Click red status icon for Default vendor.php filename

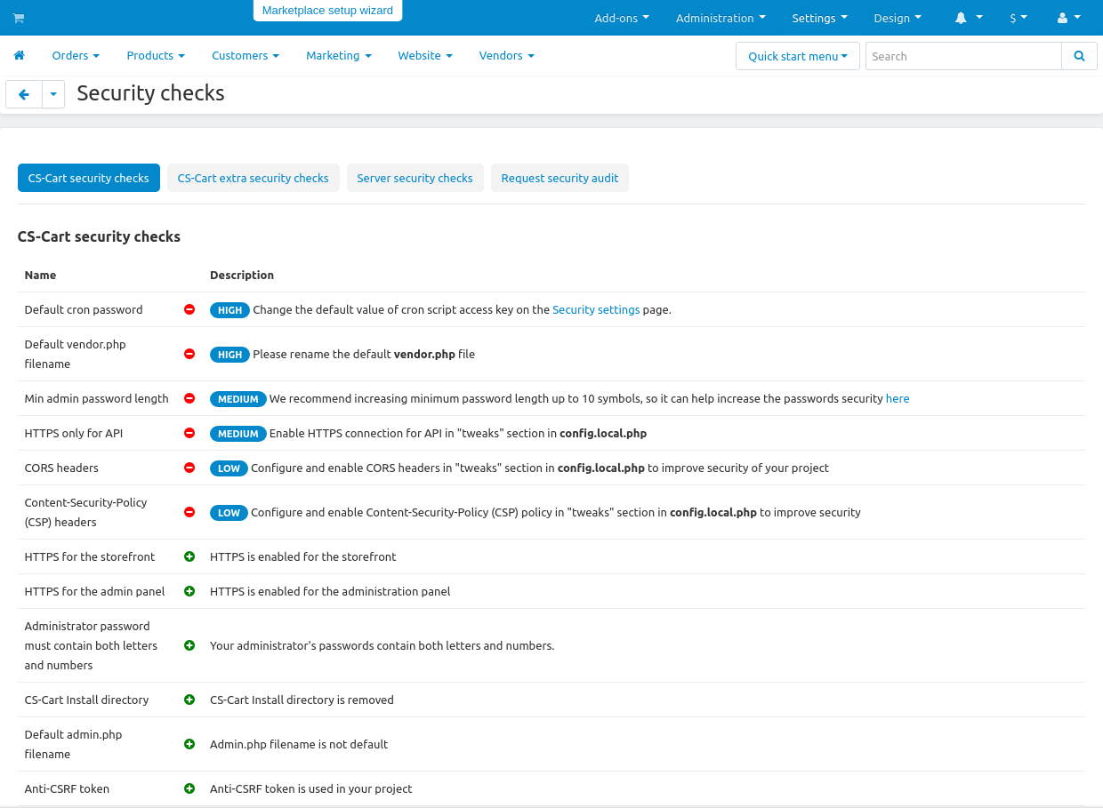[189, 354]
